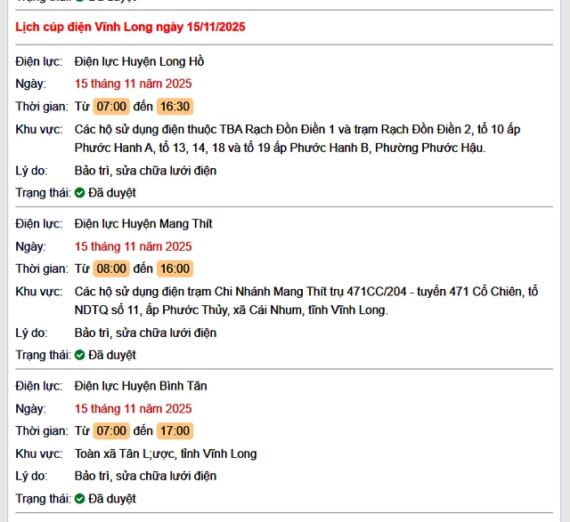Click the 07:00 start time badge for Bình Tân

[112, 430]
